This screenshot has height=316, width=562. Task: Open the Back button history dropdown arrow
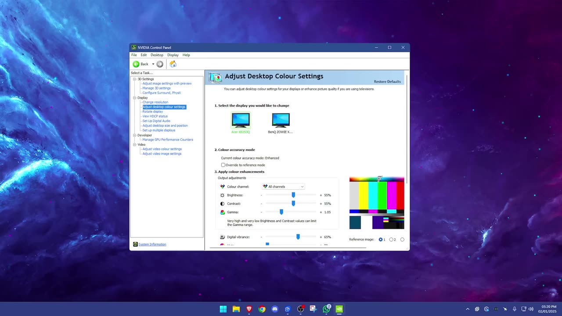(x=153, y=64)
